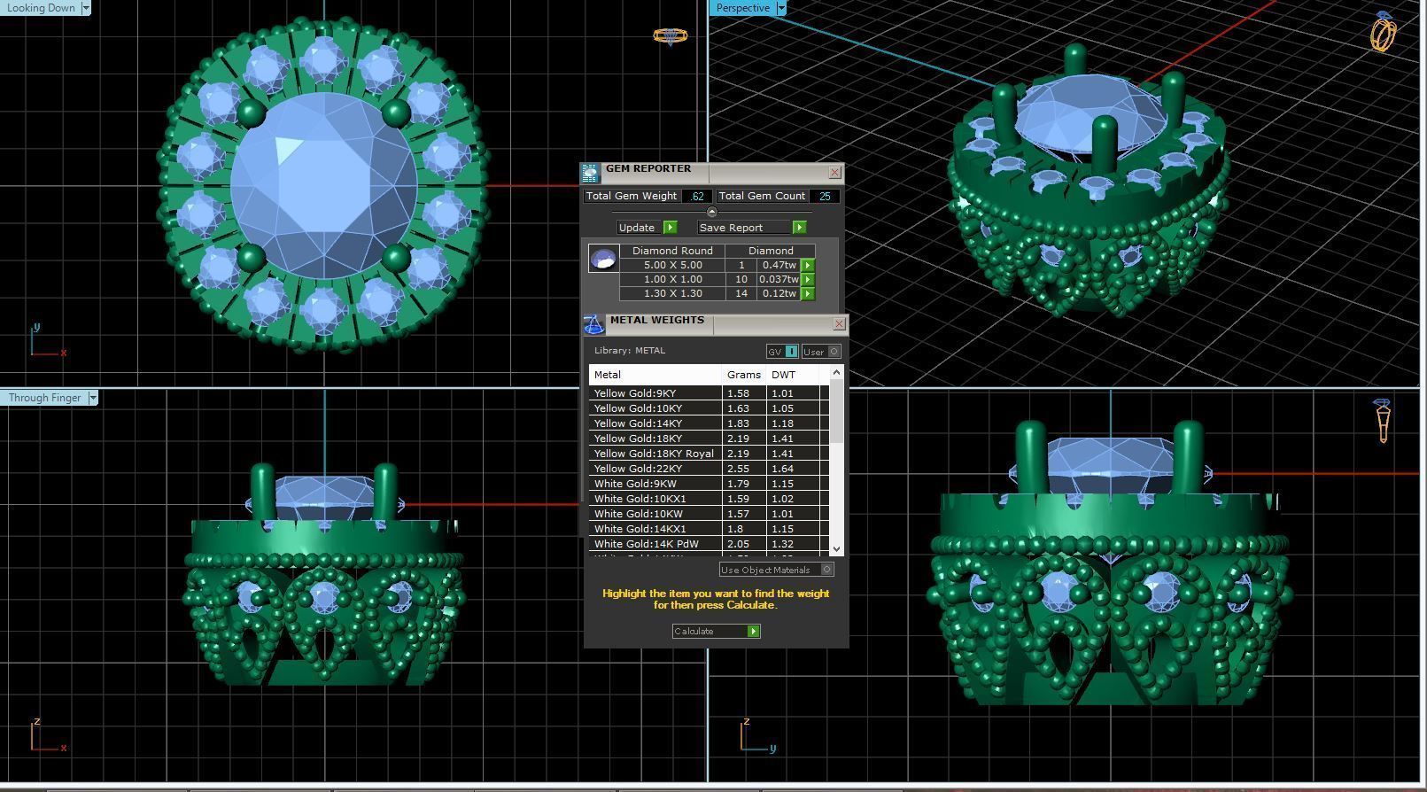Screen dimensions: 1427x792
Task: Click the 0.12tw weight cell
Action: point(779,293)
